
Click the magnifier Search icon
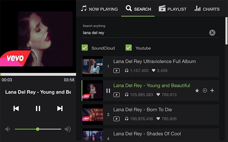coord(129,8)
